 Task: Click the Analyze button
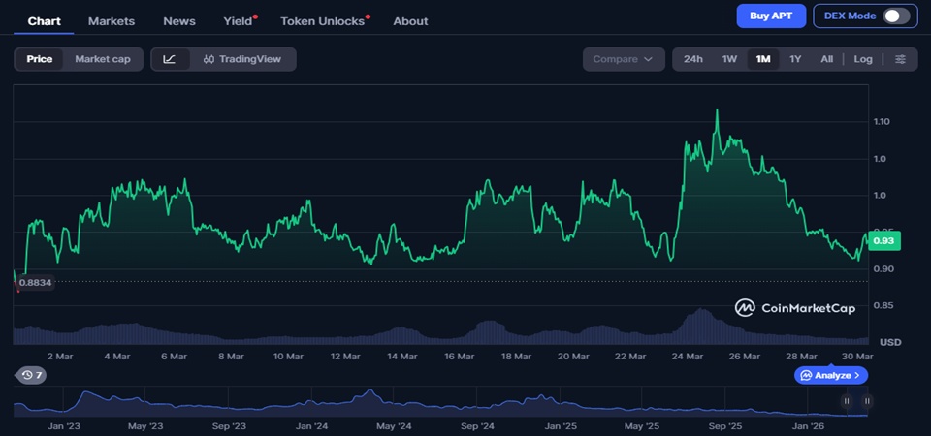[831, 376]
